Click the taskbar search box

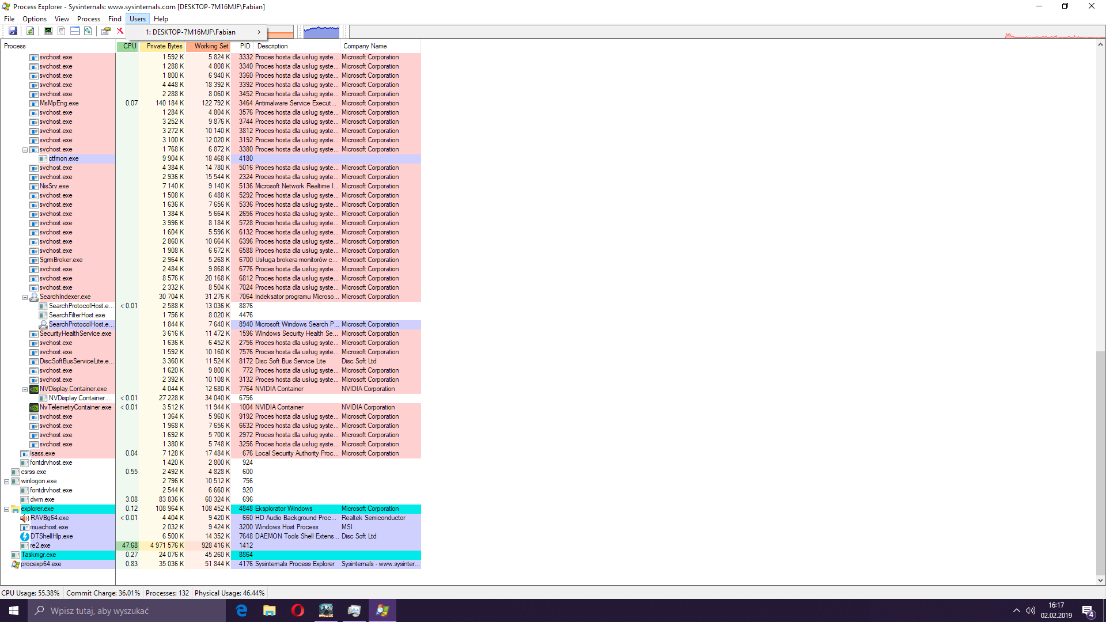pyautogui.click(x=127, y=610)
